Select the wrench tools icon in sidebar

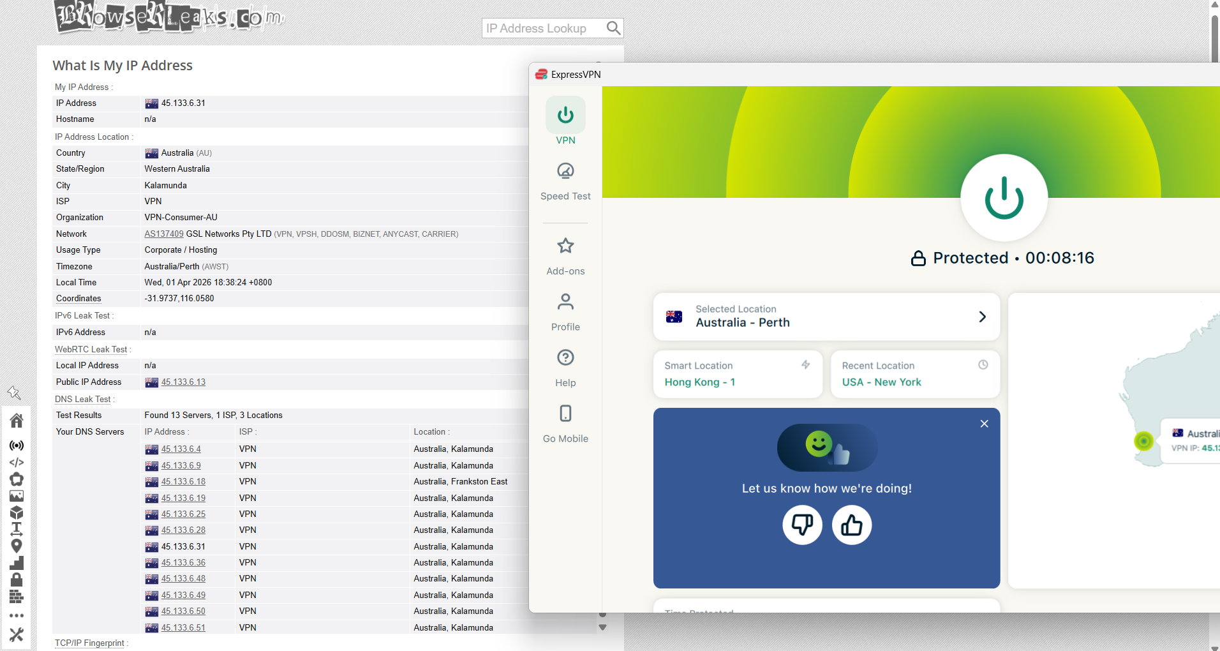coord(17,634)
